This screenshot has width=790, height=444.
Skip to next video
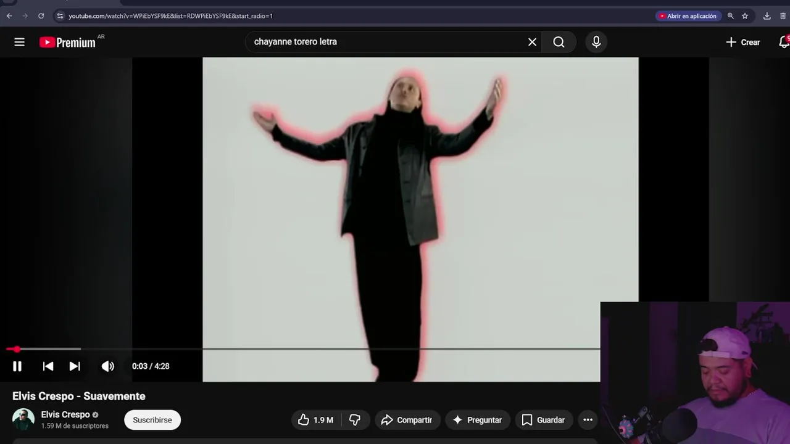(75, 366)
